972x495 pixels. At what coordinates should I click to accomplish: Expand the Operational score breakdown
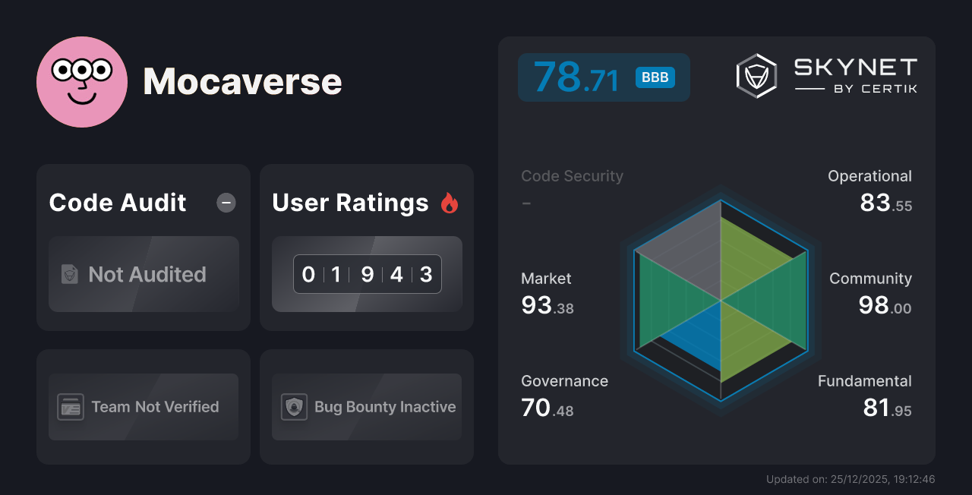869,190
